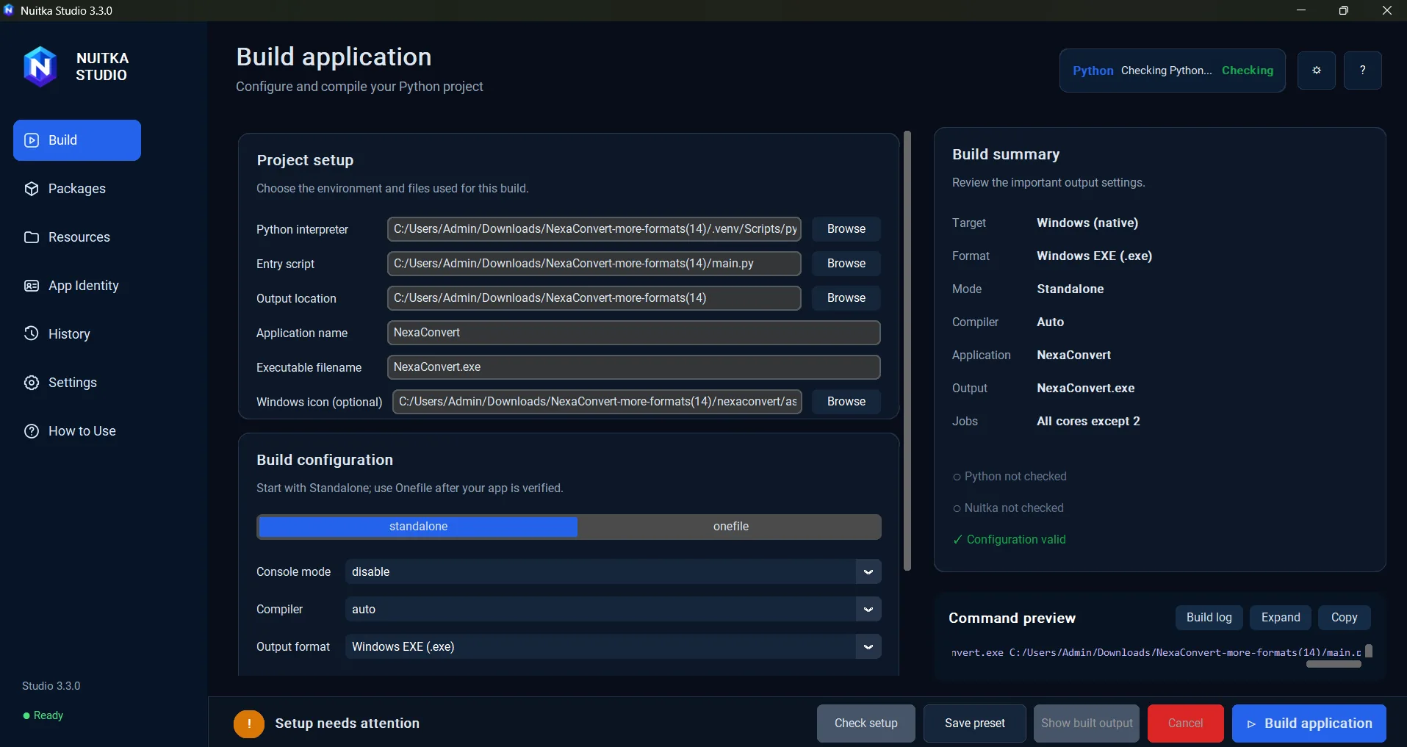Open help with the question mark button
Screen dimensions: 1407x747
1363,71
